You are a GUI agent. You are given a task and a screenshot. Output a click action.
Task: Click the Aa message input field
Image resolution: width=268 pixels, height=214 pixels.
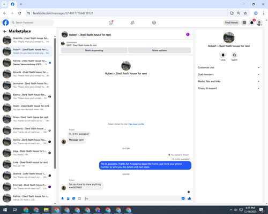click(x=132, y=198)
